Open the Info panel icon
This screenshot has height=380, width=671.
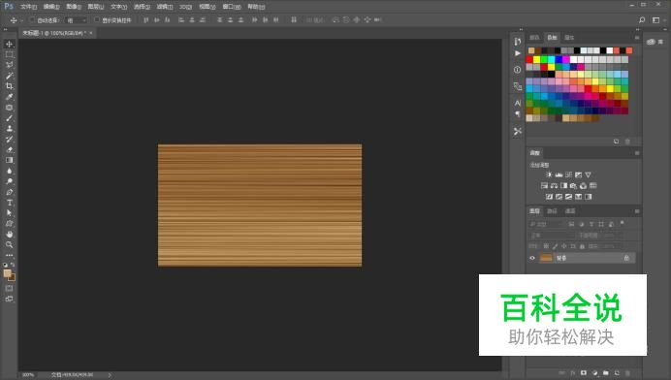(x=518, y=70)
